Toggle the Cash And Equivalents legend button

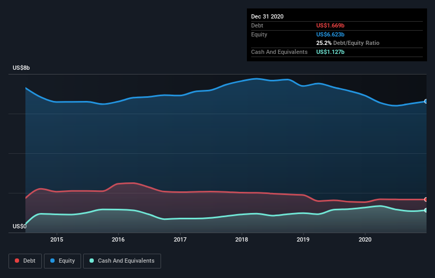click(x=122, y=261)
